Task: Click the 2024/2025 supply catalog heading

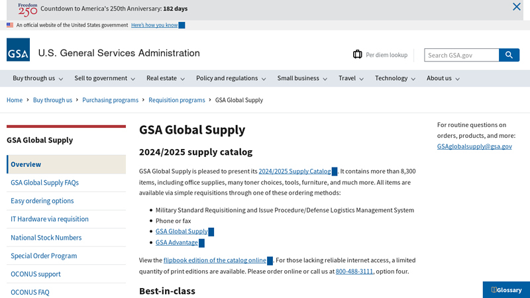Action: pos(195,152)
